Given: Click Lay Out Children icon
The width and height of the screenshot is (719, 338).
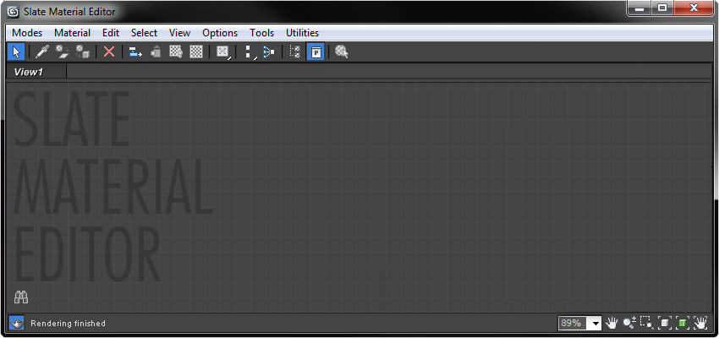Looking at the screenshot, I should tap(268, 52).
